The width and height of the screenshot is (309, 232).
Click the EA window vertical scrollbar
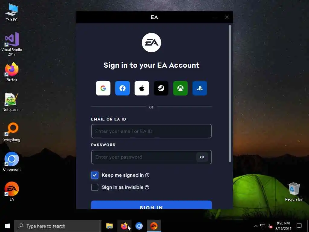(230, 94)
